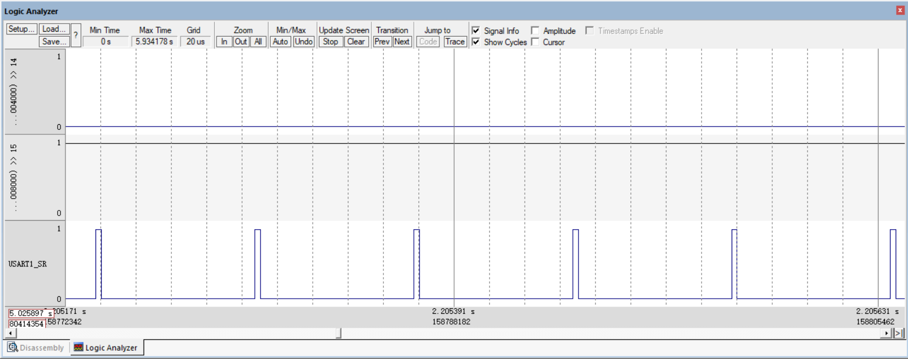Screen dimensions: 908x359
Task: Click the 5.025897 s cursor time box
Action: [x=31, y=313]
